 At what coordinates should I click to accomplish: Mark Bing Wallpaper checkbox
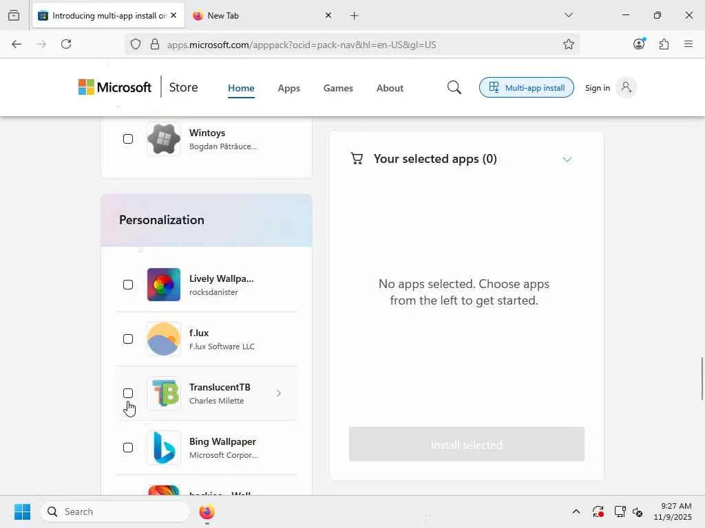128,448
